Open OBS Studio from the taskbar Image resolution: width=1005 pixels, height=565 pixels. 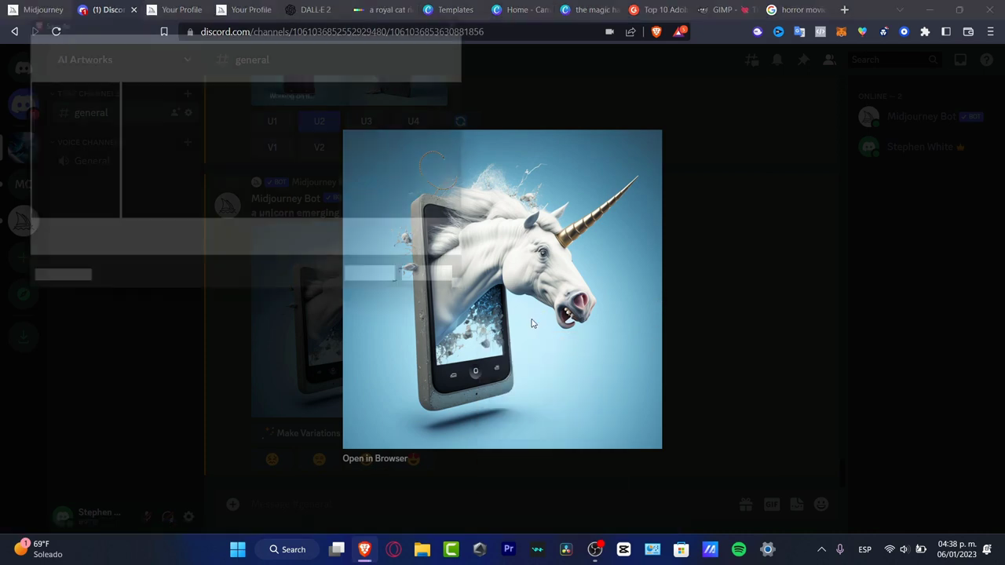click(595, 549)
